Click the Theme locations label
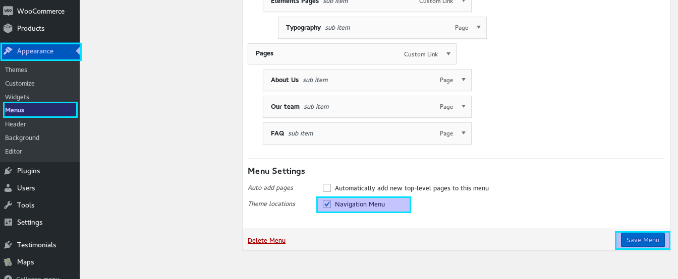 271,204
